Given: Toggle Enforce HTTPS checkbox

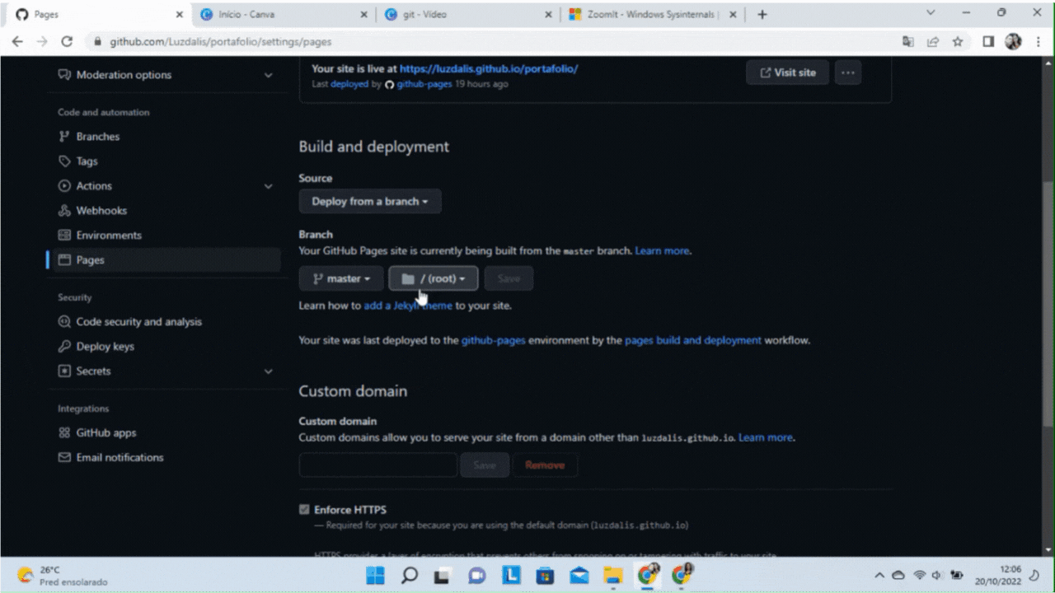Looking at the screenshot, I should point(304,510).
